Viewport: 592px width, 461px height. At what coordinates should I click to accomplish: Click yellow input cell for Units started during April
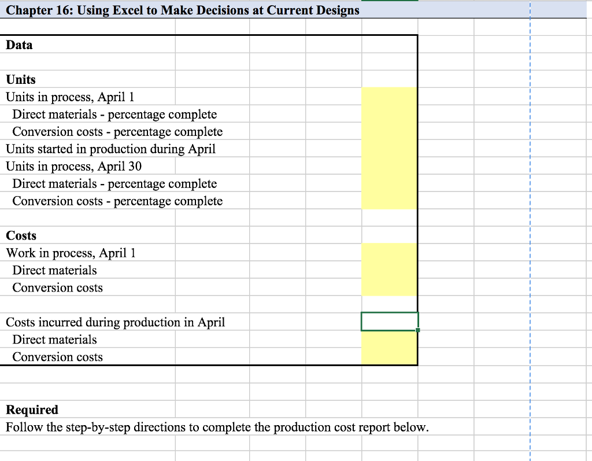[x=390, y=149]
